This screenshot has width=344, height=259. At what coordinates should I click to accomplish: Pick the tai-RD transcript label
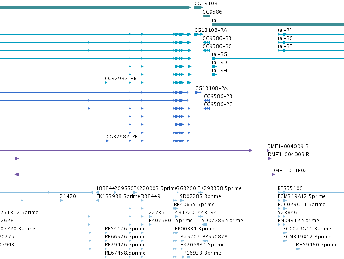tap(219, 63)
